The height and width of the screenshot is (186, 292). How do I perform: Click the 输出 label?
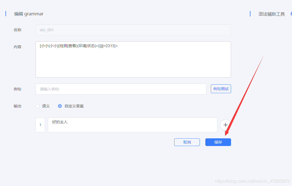coord(17,106)
